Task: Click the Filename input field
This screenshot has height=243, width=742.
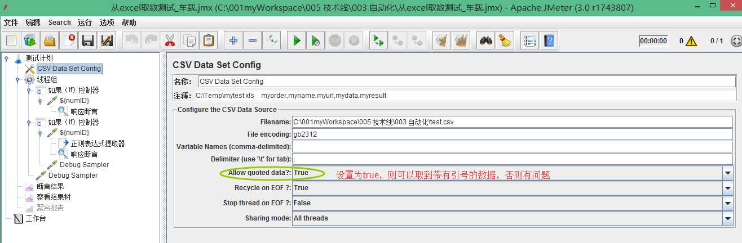Action: 513,121
